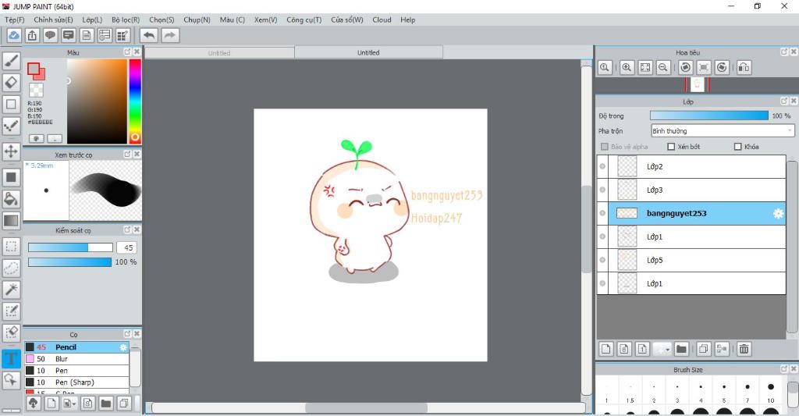Duplicate the current layer

[x=703, y=349]
